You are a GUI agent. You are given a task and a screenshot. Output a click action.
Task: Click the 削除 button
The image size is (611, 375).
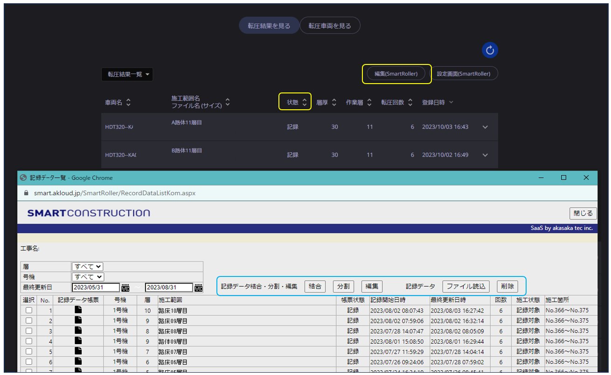pyautogui.click(x=507, y=286)
